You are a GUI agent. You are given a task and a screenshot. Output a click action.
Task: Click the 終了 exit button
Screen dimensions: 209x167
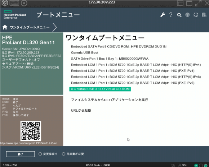(x=21, y=154)
